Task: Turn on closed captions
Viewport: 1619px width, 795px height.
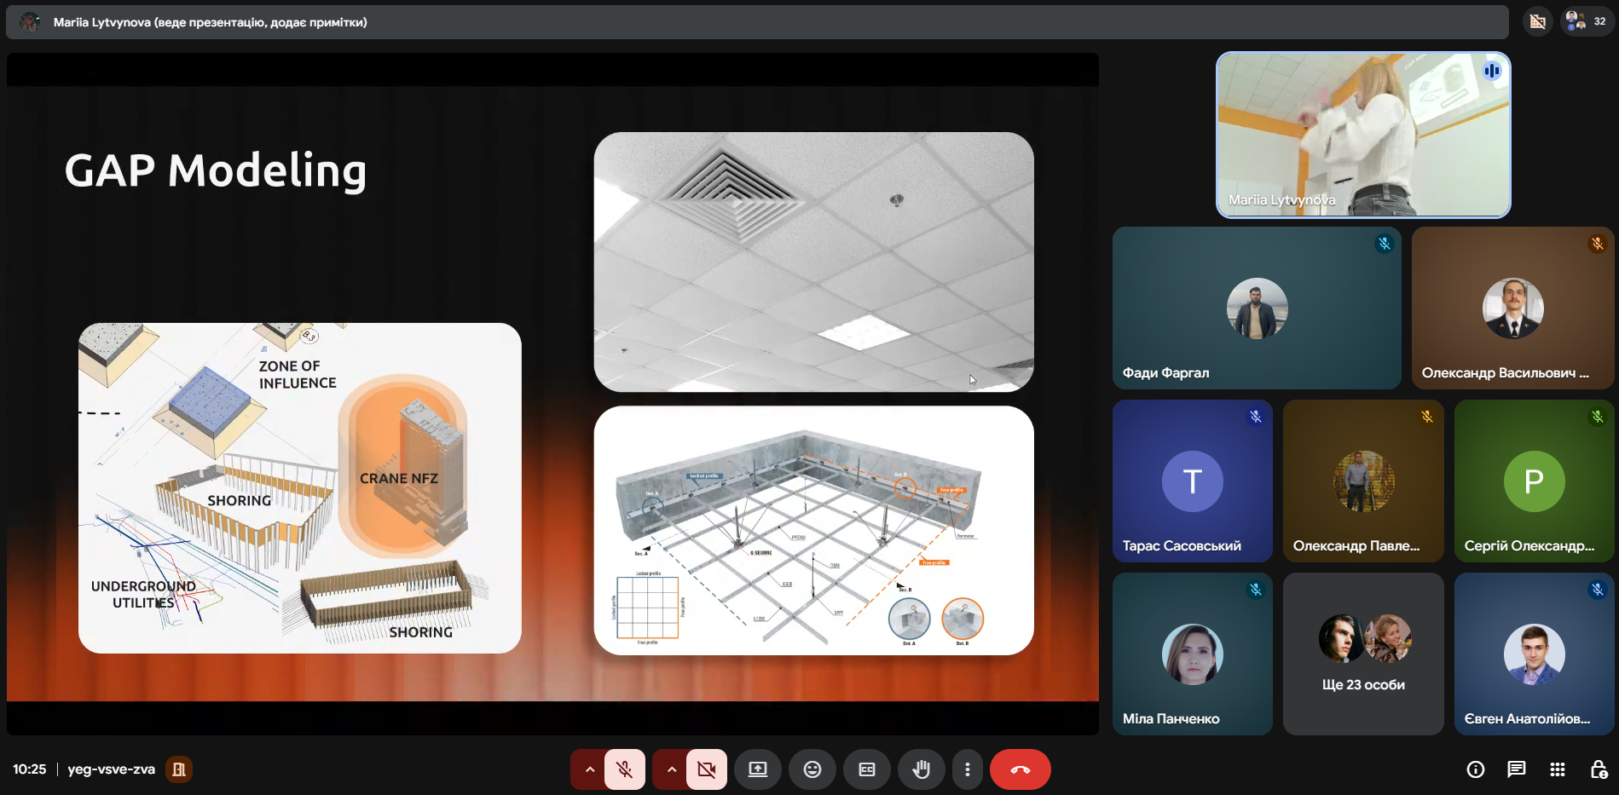Action: click(867, 769)
